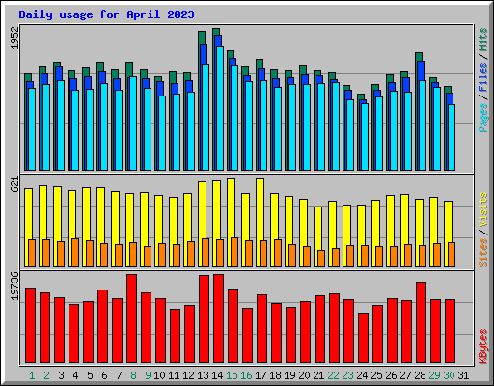Select day label "7" on the x-axis
Image resolution: width=494 pixels, height=386 pixels.
coord(119,375)
